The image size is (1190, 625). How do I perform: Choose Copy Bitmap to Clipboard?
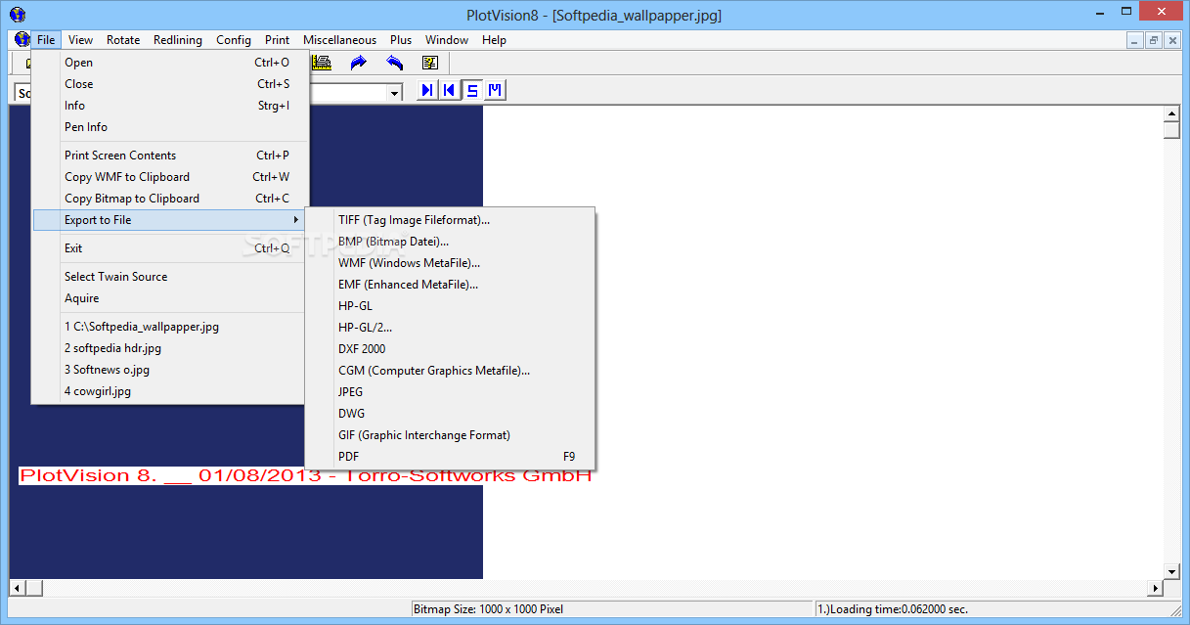click(x=170, y=199)
